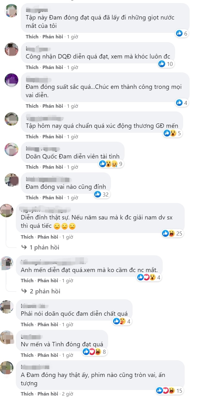Viewport: 207px width, 411px height.
Task: Click avatar beside 'Phải nói doãn quốc đam' comment
Action: [x=7, y=307]
